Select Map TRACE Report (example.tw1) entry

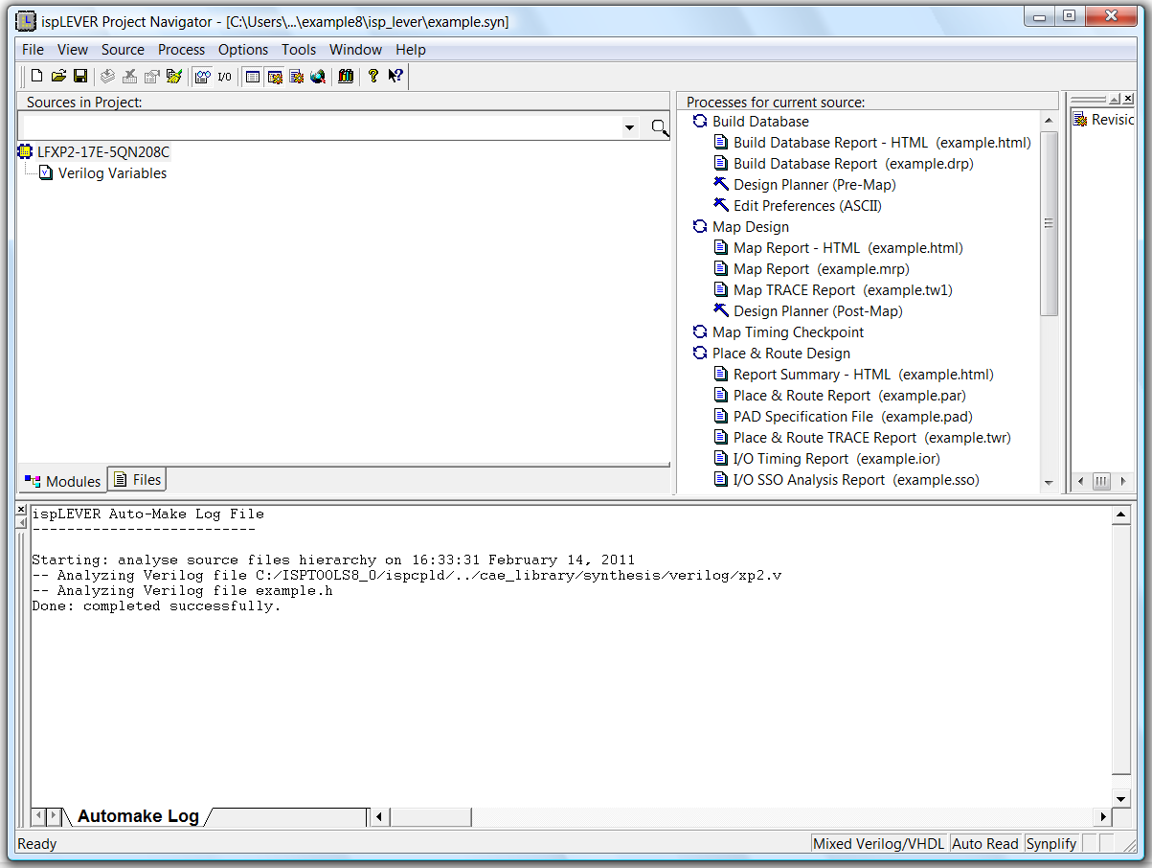click(x=843, y=290)
